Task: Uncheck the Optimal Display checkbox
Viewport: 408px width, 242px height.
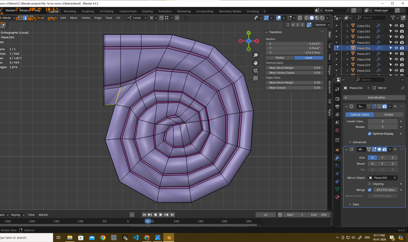Action: pyautogui.click(x=369, y=134)
